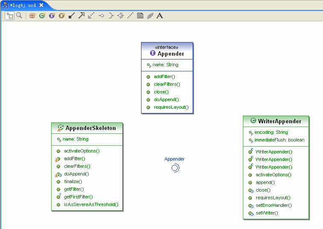Select requiresLayout() in Appender interface

click(x=171, y=107)
